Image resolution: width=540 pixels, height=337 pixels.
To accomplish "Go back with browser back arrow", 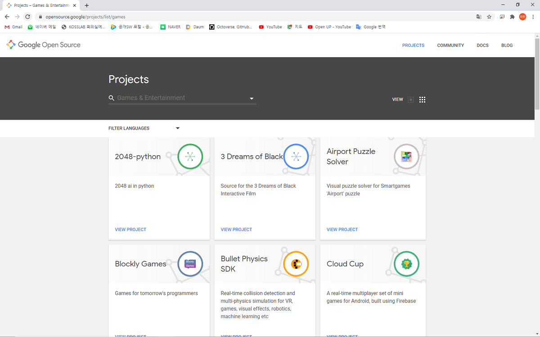I will click(7, 17).
